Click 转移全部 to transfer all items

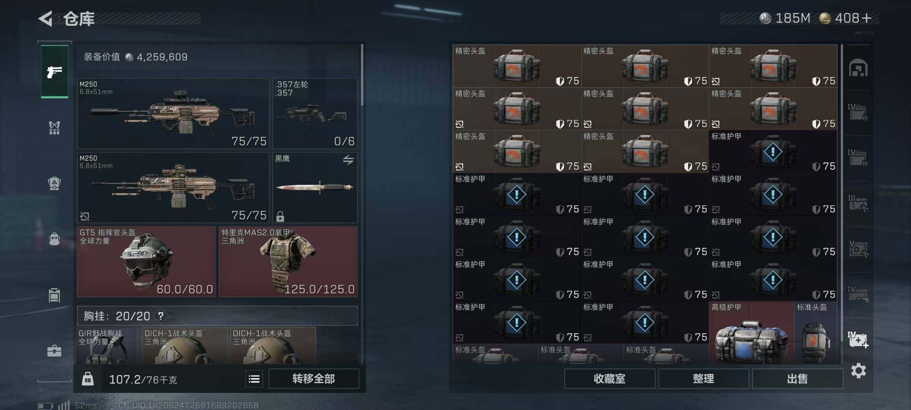(314, 378)
